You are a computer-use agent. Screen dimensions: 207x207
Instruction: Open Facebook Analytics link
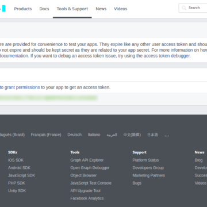(87, 198)
